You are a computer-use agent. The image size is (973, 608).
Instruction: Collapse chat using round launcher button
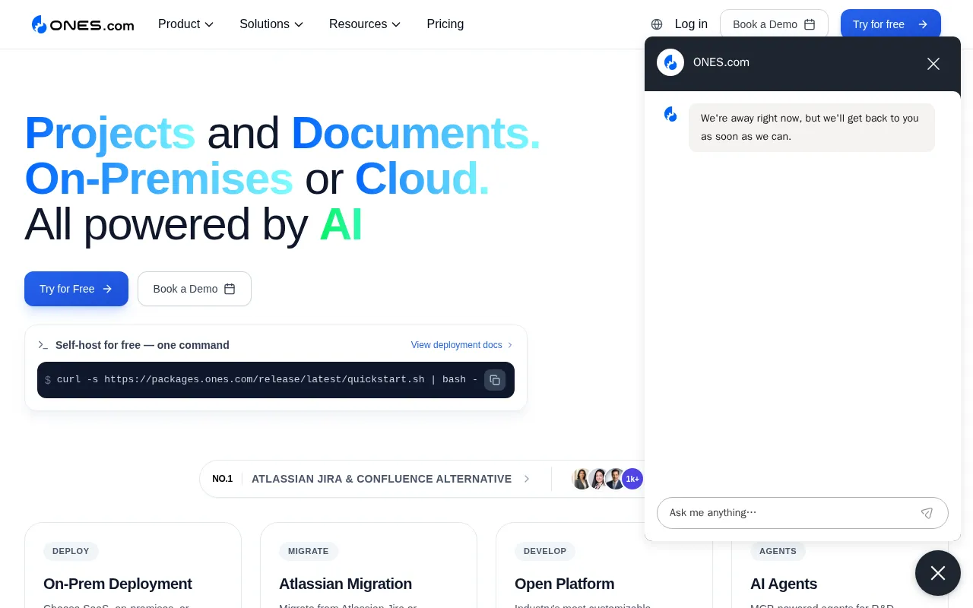pos(938,573)
